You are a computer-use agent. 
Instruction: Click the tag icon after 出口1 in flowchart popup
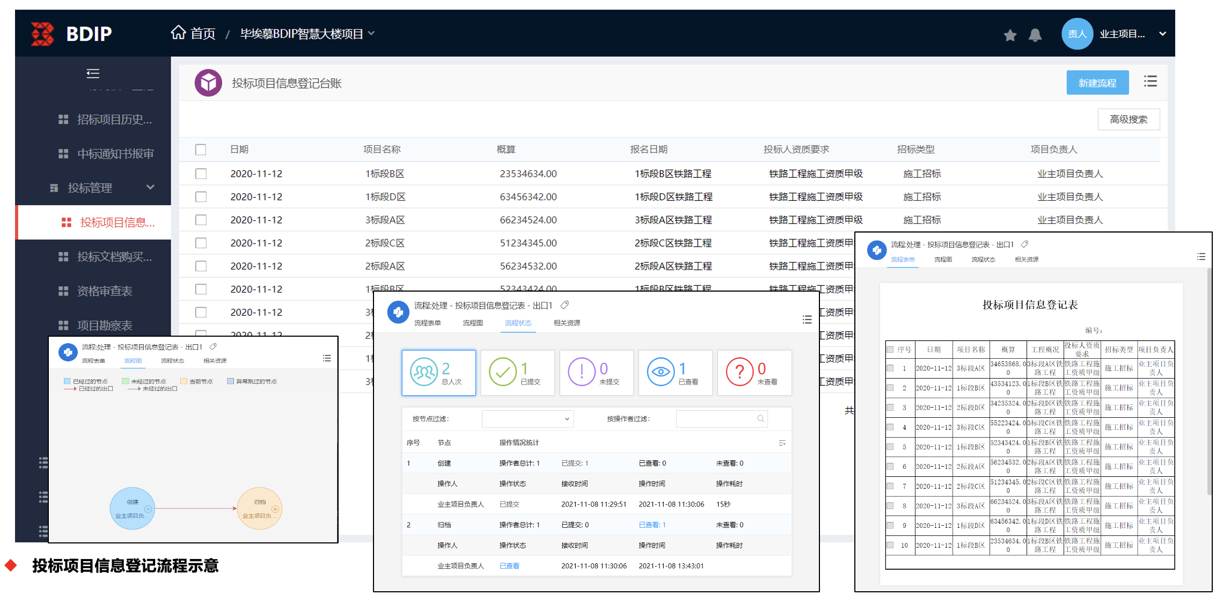pyautogui.click(x=213, y=347)
